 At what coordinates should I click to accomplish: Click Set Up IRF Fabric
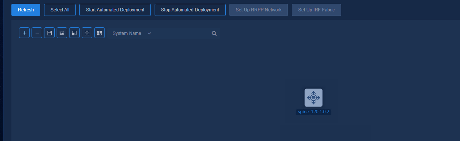coord(316,10)
